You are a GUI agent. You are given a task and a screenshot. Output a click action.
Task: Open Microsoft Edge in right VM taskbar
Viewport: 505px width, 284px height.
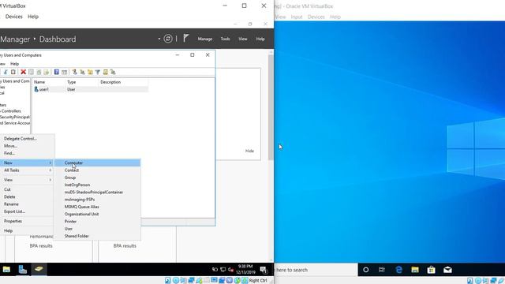[x=398, y=270]
